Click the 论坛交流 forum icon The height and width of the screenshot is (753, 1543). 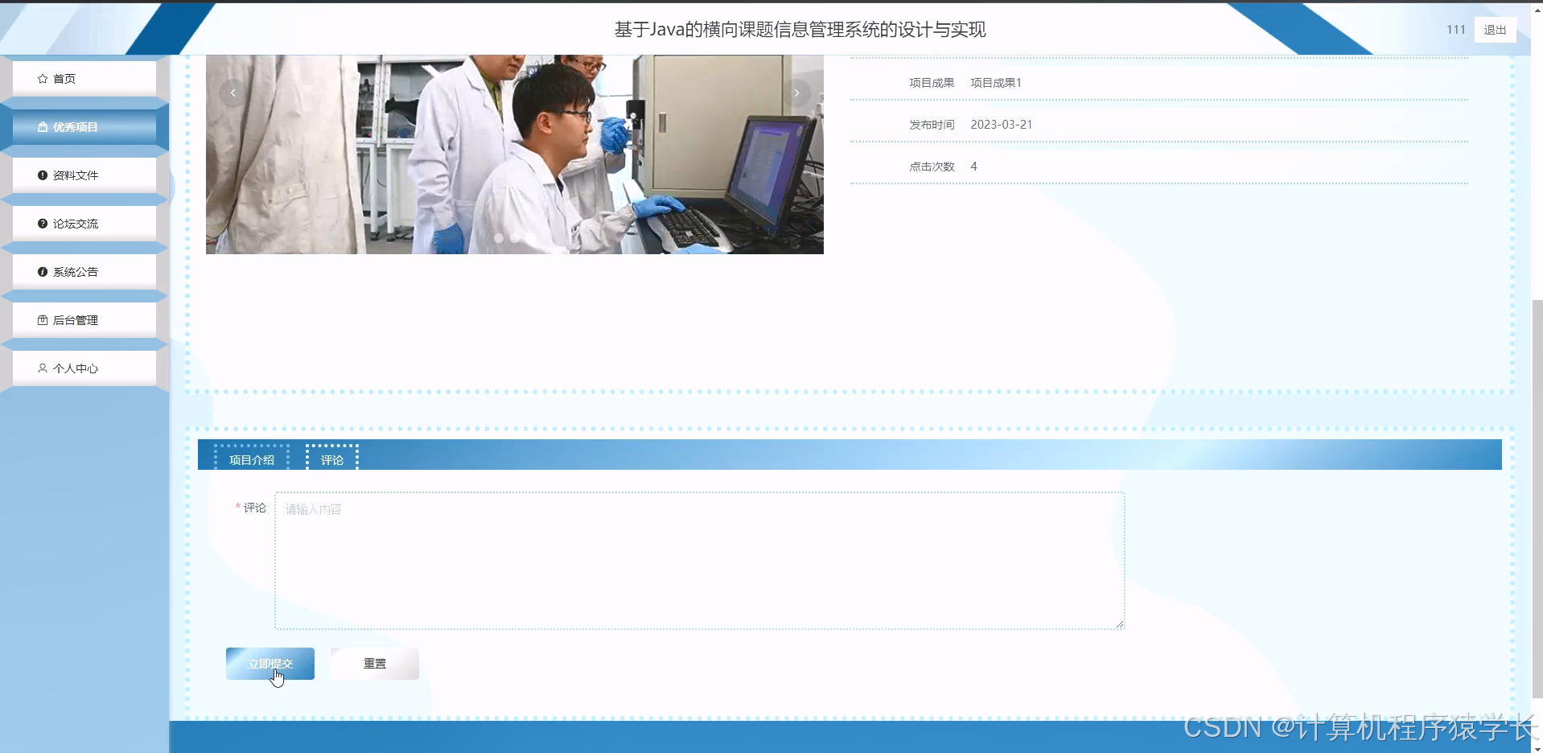[43, 223]
